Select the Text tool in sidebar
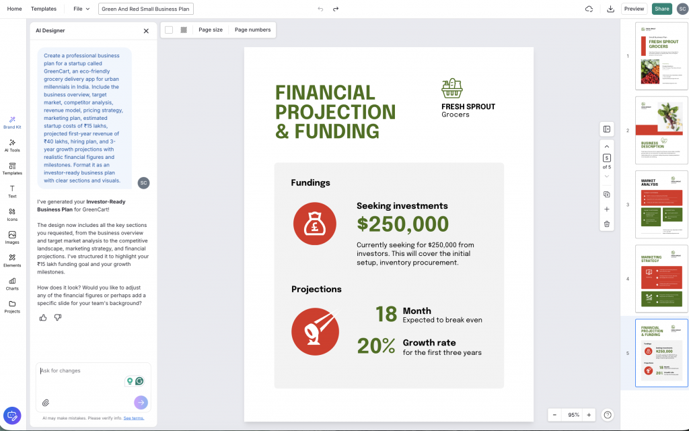 pos(12,192)
